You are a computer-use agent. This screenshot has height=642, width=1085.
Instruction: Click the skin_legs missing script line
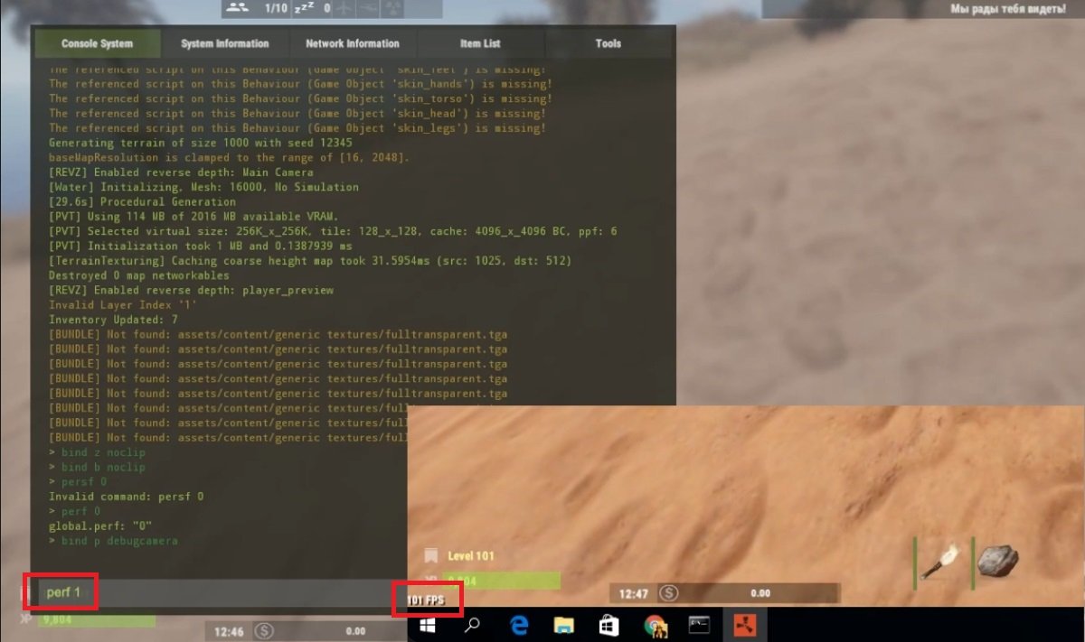pyautogui.click(x=296, y=128)
